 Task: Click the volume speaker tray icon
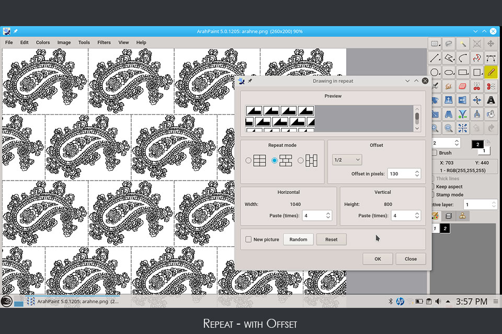tap(438, 302)
